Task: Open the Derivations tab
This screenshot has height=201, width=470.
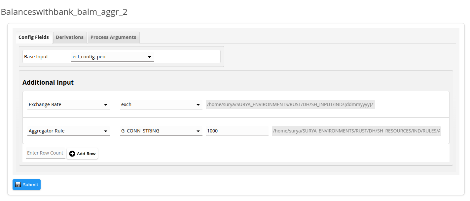Action: tap(70, 38)
